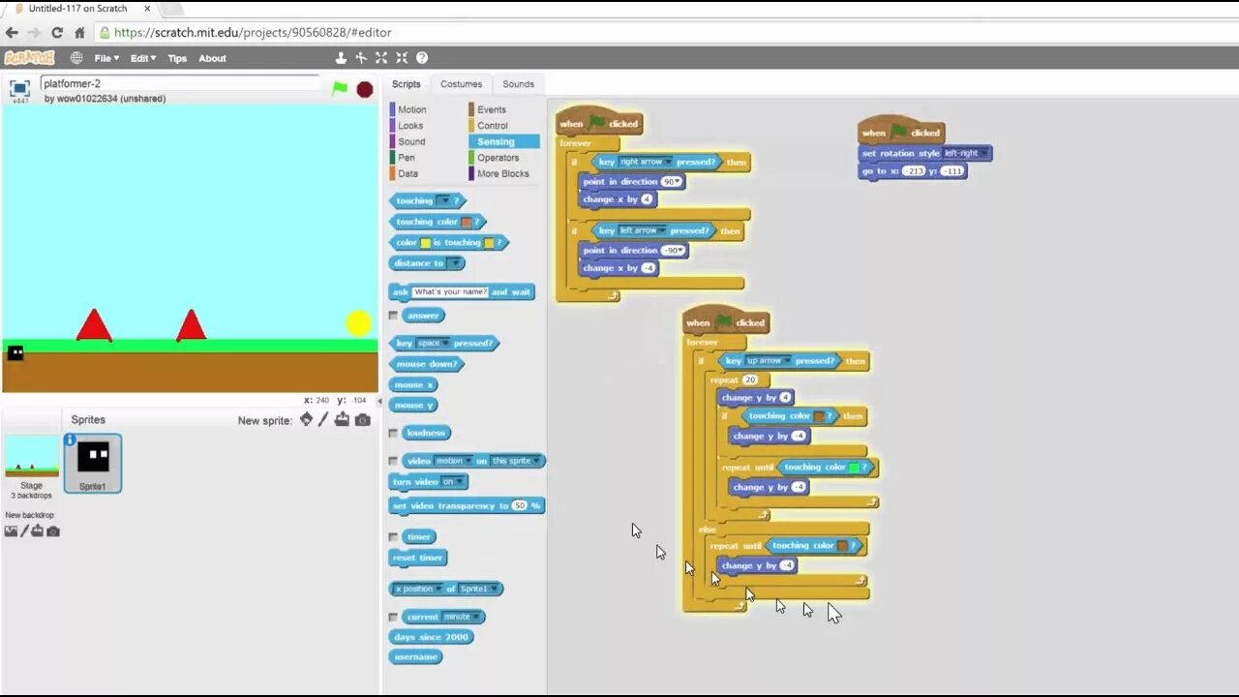This screenshot has height=697, width=1239.
Task: Collapse stage with the small arrow
Action: (380, 400)
